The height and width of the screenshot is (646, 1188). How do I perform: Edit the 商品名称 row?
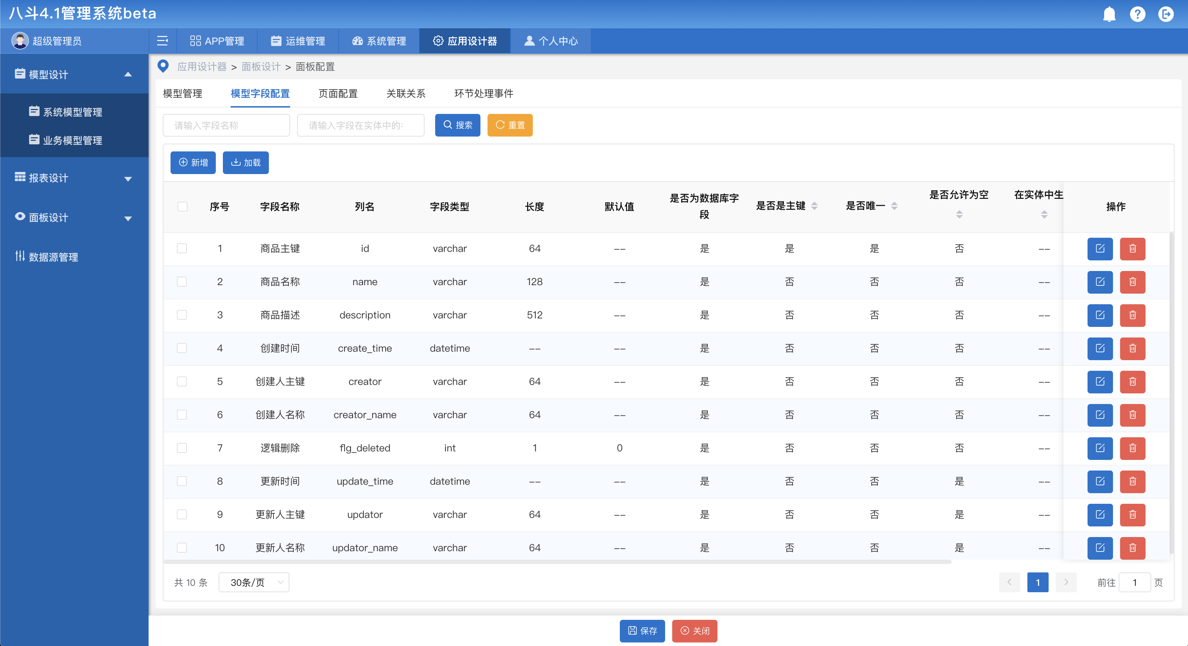click(x=1100, y=282)
